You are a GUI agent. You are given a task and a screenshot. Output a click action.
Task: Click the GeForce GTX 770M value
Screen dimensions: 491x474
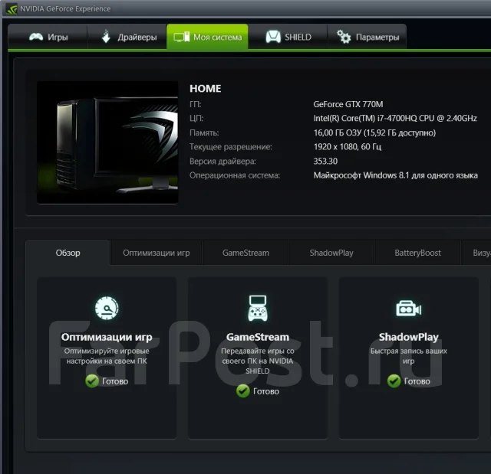pyautogui.click(x=348, y=104)
